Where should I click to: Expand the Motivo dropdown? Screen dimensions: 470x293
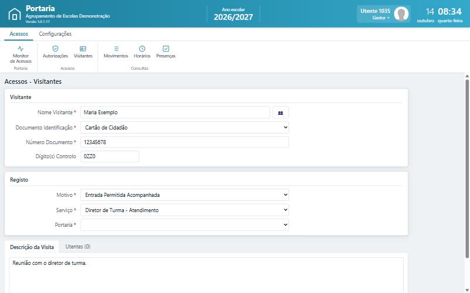click(x=184, y=195)
